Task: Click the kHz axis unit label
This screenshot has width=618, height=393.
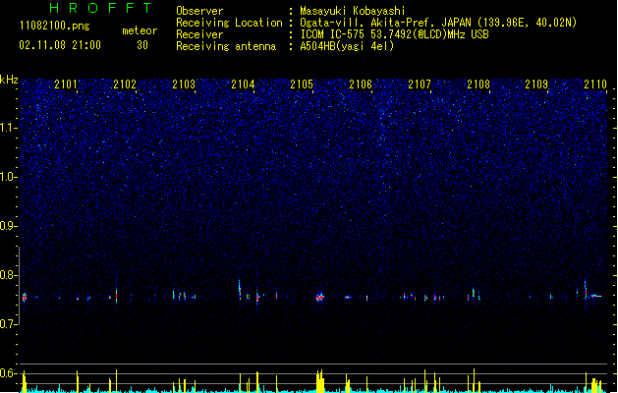Action: [x=9, y=80]
